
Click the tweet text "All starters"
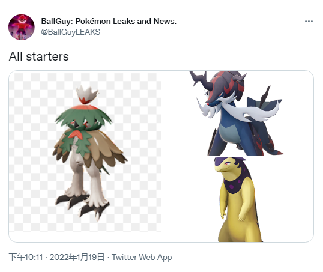[39, 56]
